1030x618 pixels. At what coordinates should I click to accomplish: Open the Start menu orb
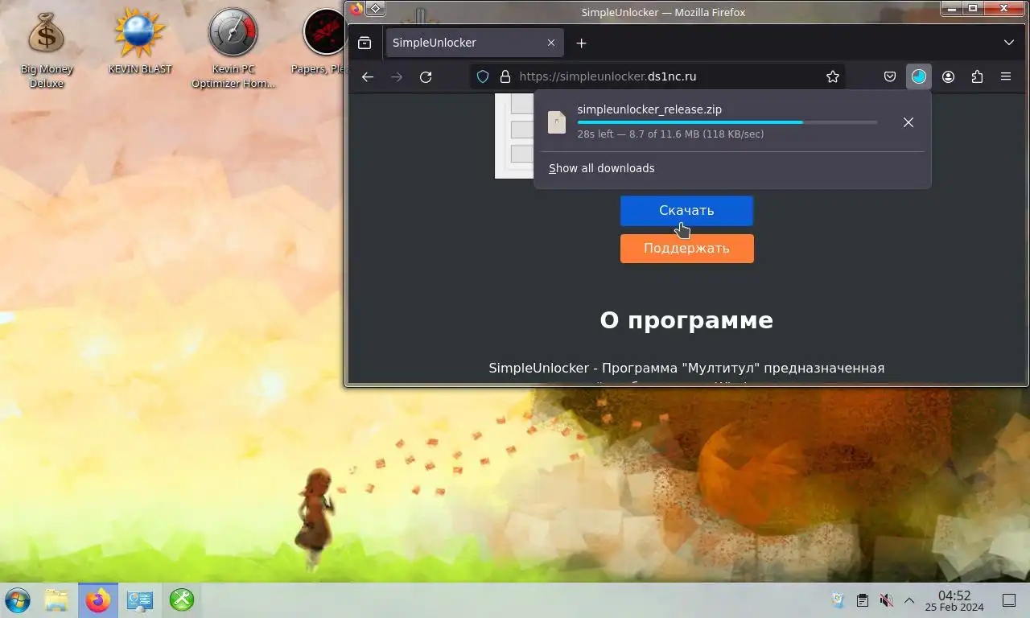18,600
